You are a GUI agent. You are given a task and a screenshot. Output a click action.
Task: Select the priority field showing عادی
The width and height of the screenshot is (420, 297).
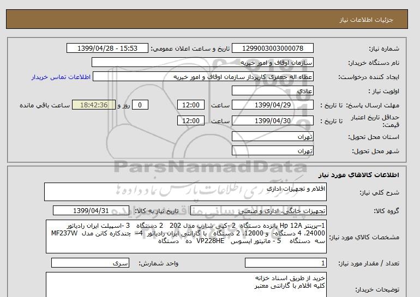pos(272,91)
